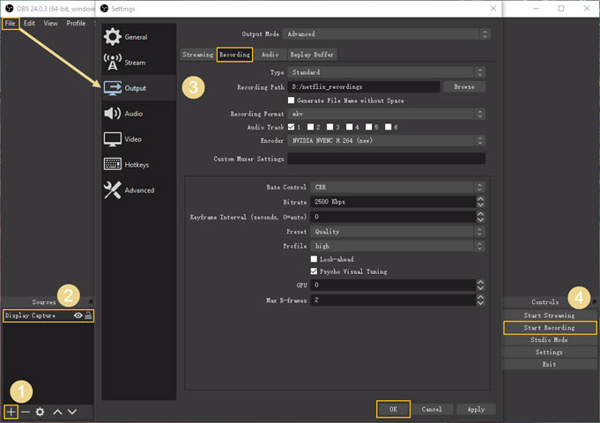
Task: Open the Hotkeys settings section
Action: tap(138, 165)
